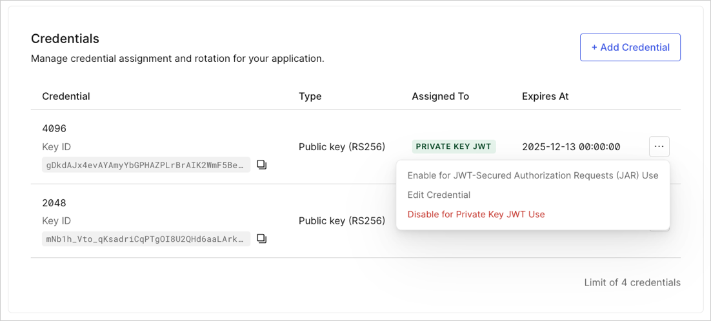Image resolution: width=711 pixels, height=321 pixels.
Task: Open the three-dots actions menu for 4096
Action: (x=659, y=146)
